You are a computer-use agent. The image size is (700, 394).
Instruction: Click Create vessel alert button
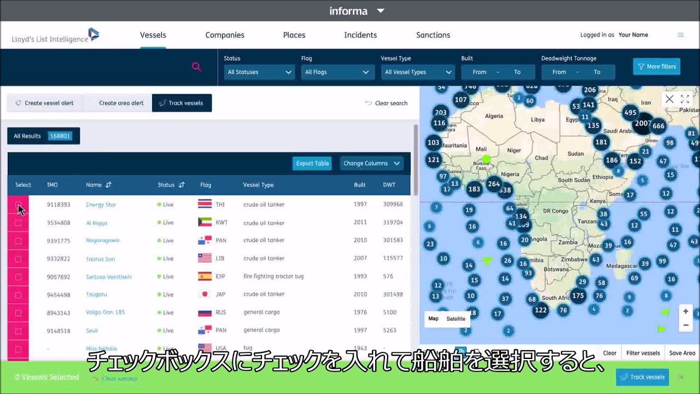(x=44, y=103)
